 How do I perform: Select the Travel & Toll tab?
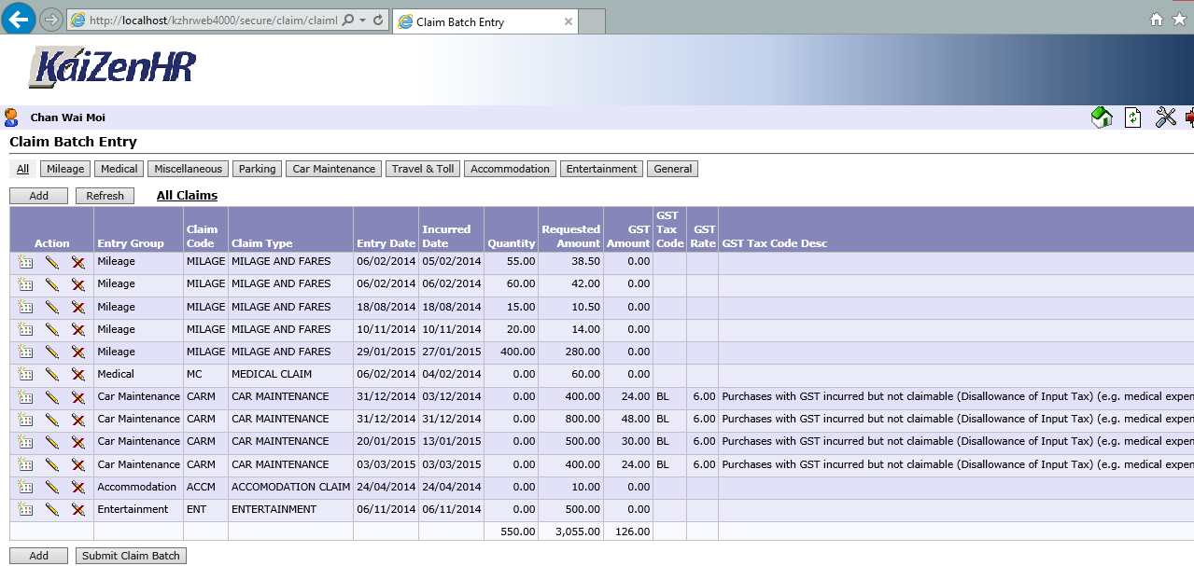tap(422, 169)
